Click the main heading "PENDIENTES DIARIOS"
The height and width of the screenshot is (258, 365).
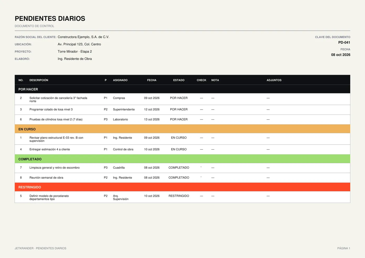point(50,18)
